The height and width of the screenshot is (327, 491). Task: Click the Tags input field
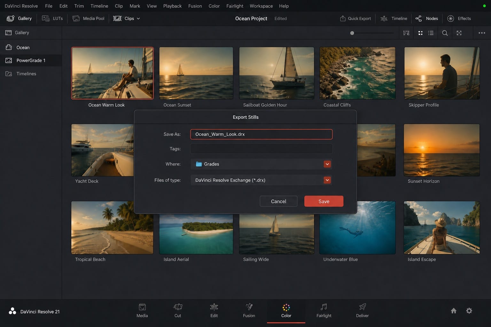261,149
